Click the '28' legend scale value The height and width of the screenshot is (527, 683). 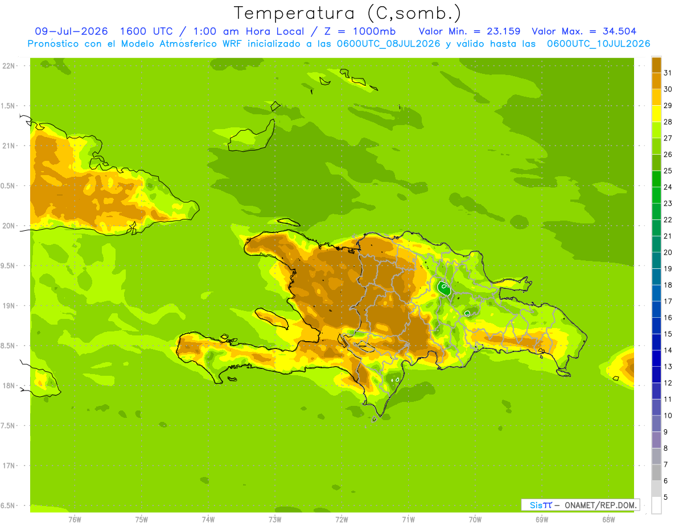[668, 122]
